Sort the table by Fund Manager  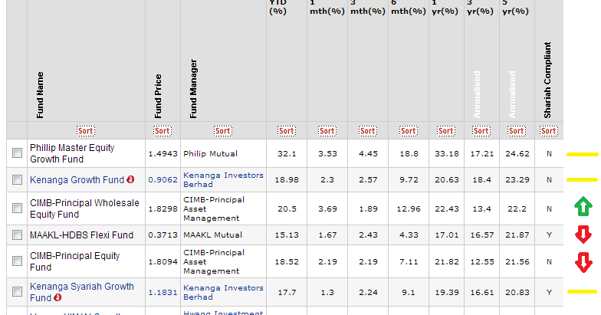point(222,131)
